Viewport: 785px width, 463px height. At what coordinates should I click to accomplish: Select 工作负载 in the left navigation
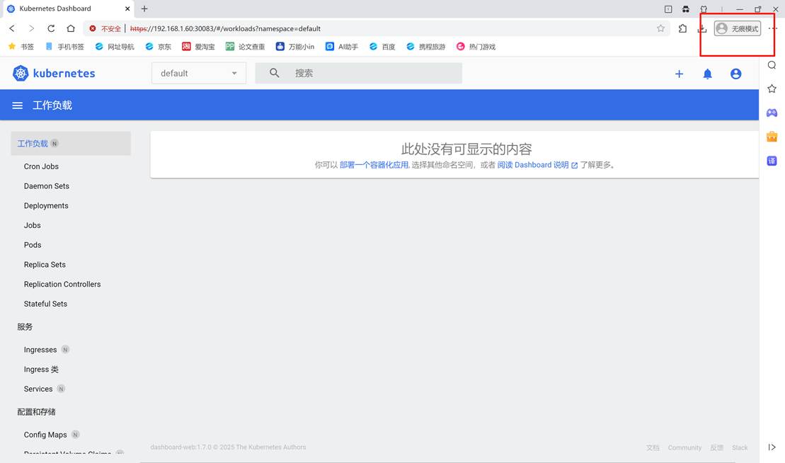point(71,143)
